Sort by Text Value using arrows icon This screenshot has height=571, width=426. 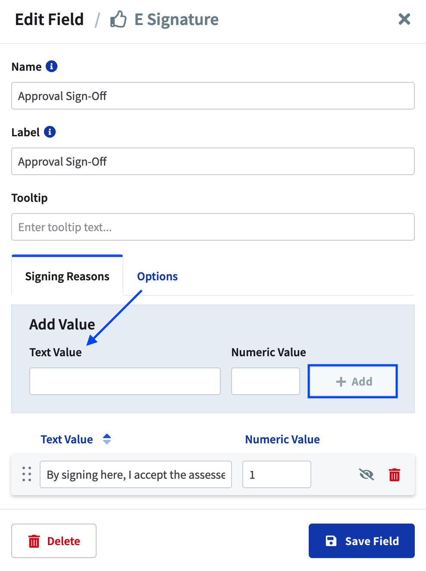[x=107, y=439]
